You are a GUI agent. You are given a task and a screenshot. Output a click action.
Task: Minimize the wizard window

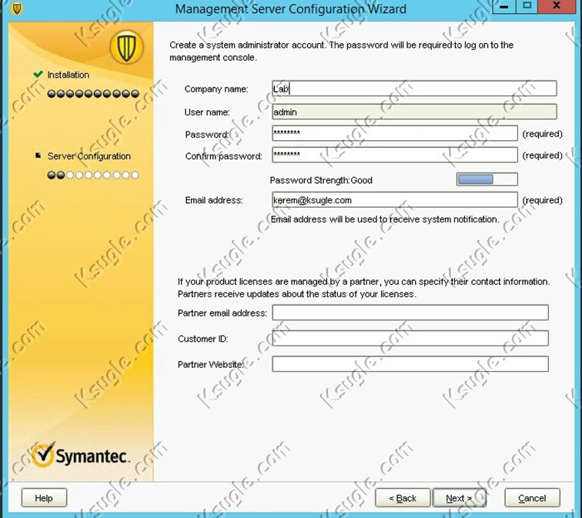coord(503,6)
